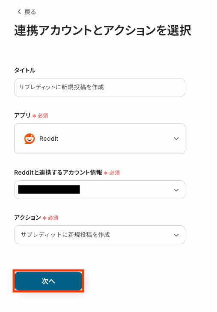Focus the タイトル input field

(100, 88)
